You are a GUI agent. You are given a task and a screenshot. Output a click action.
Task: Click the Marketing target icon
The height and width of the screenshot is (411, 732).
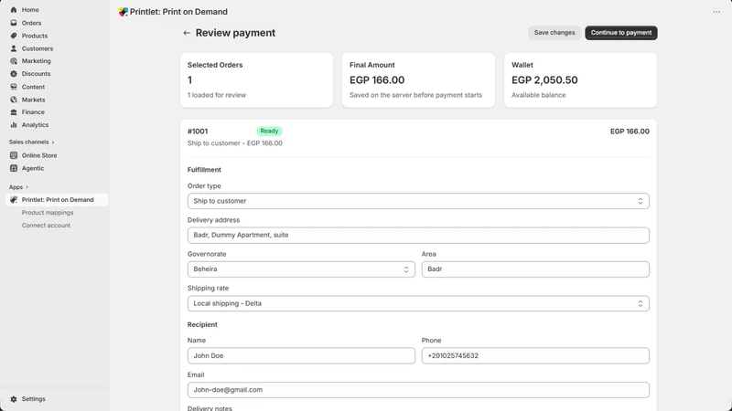coord(14,61)
